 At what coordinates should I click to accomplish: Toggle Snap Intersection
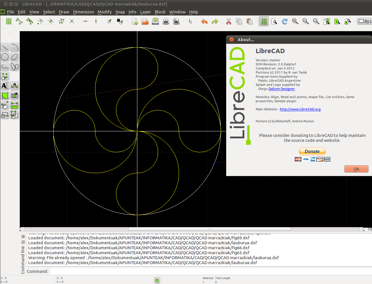(72, 21)
